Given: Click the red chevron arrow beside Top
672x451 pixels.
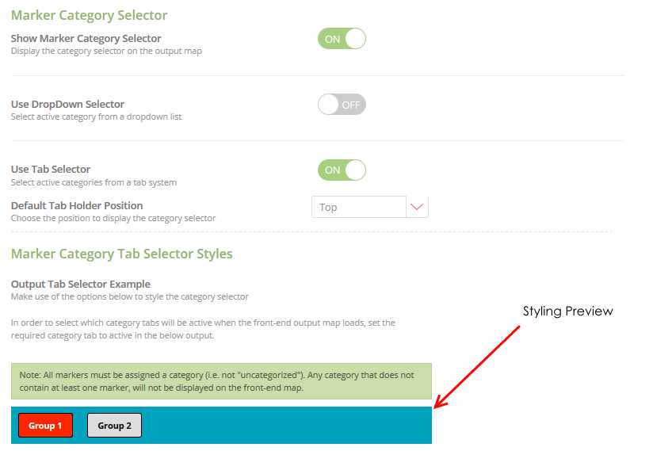Looking at the screenshot, I should (x=417, y=207).
